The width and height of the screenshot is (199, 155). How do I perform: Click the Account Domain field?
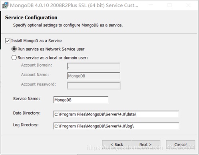tap(94, 66)
